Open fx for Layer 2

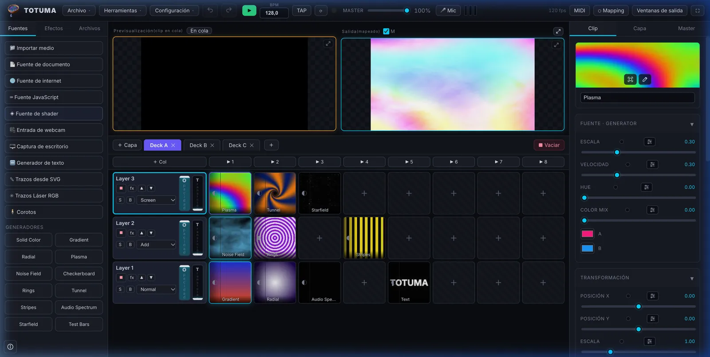tap(132, 233)
